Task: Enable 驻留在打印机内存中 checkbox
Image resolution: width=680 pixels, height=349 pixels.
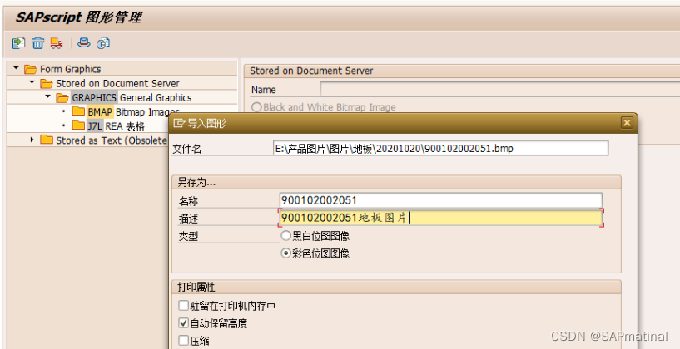Action: point(183,306)
